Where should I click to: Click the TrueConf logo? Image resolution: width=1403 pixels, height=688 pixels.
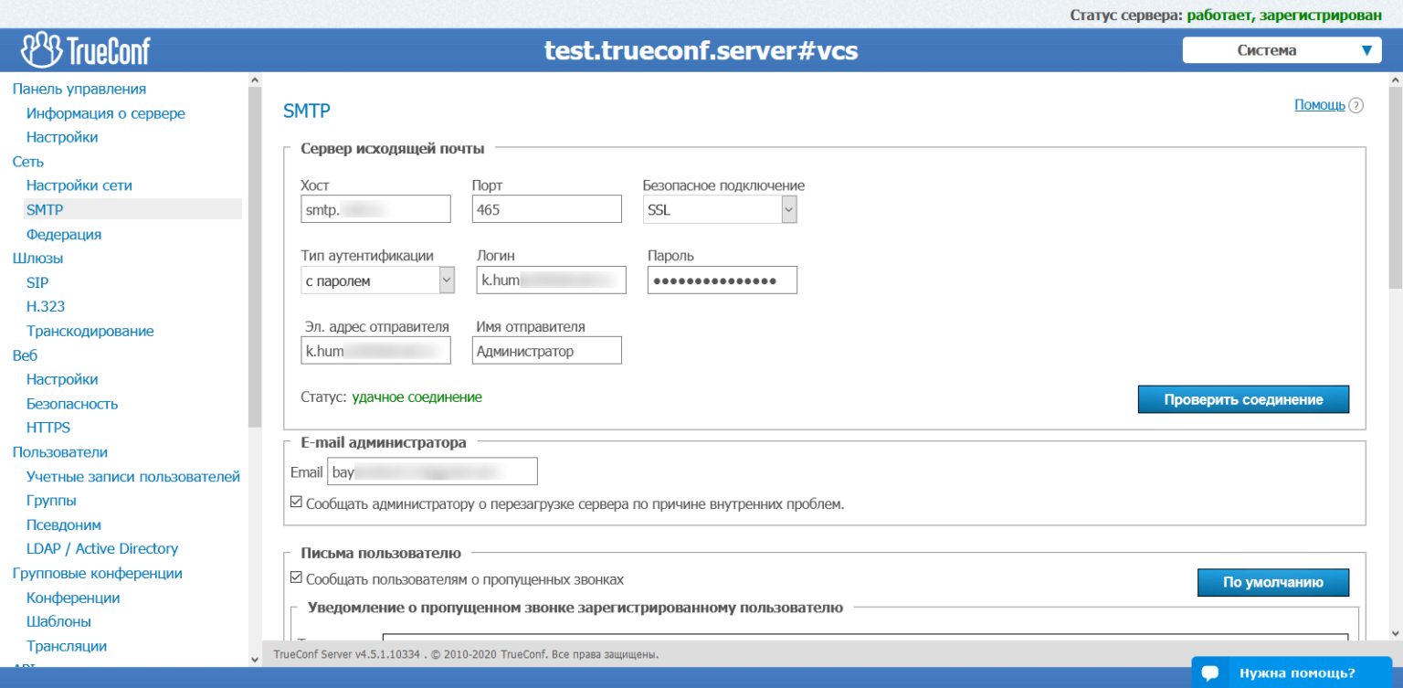coord(86,50)
